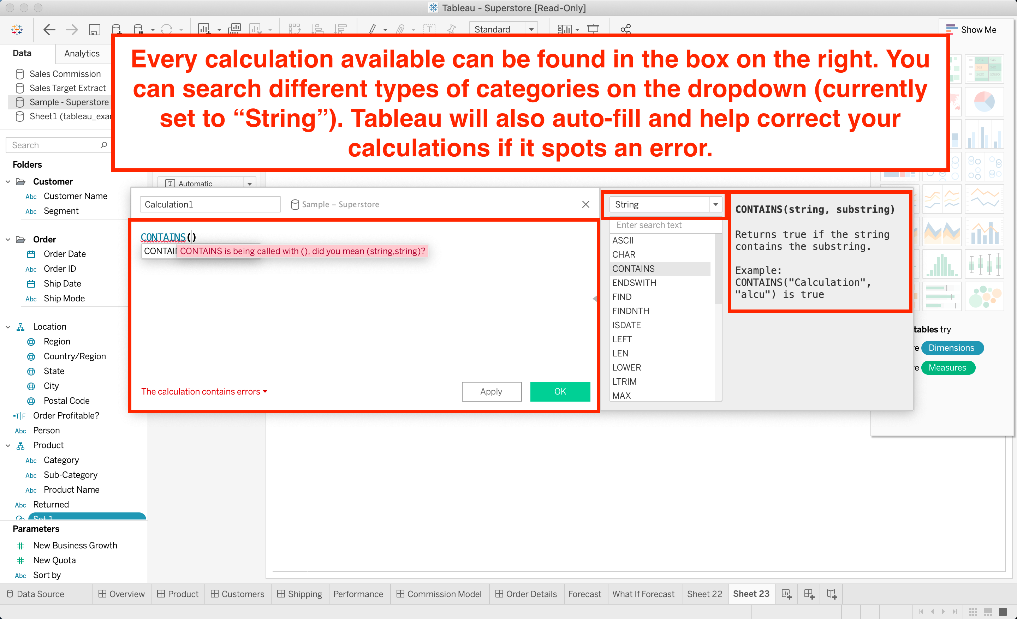Click the new dashboard icon

click(809, 594)
